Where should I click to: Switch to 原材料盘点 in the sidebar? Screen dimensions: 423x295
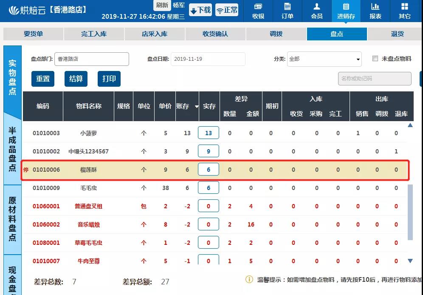click(x=12, y=219)
